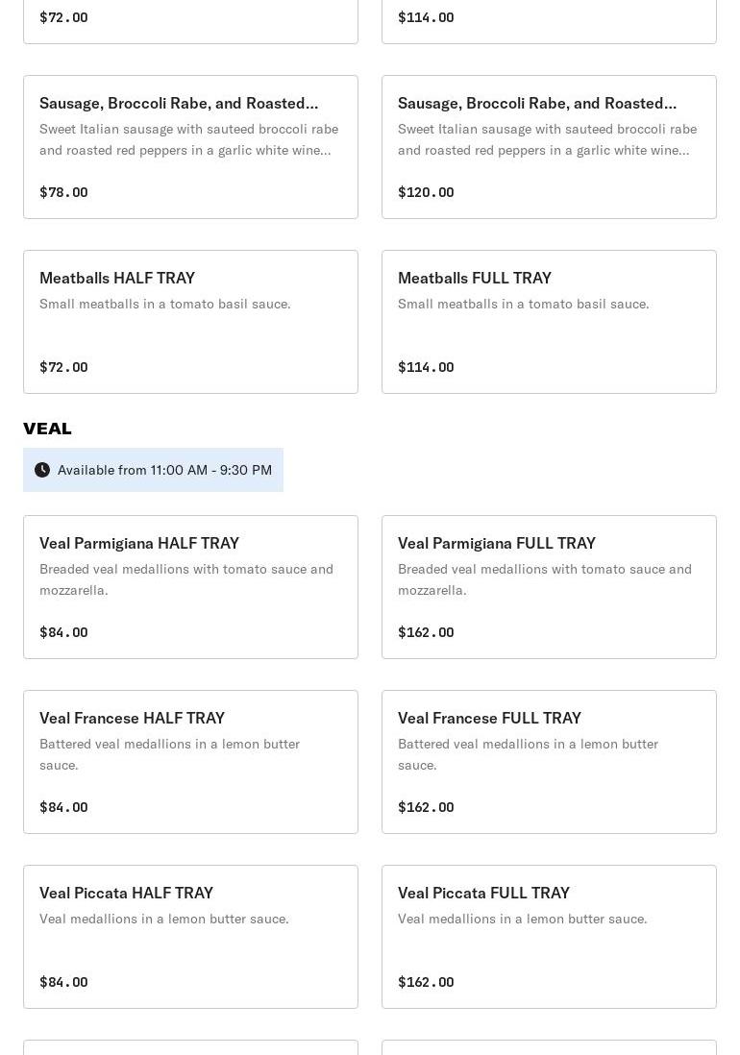Click the $72.00 Meatballs HALF TRAY price
740x1055 pixels.
tap(63, 367)
